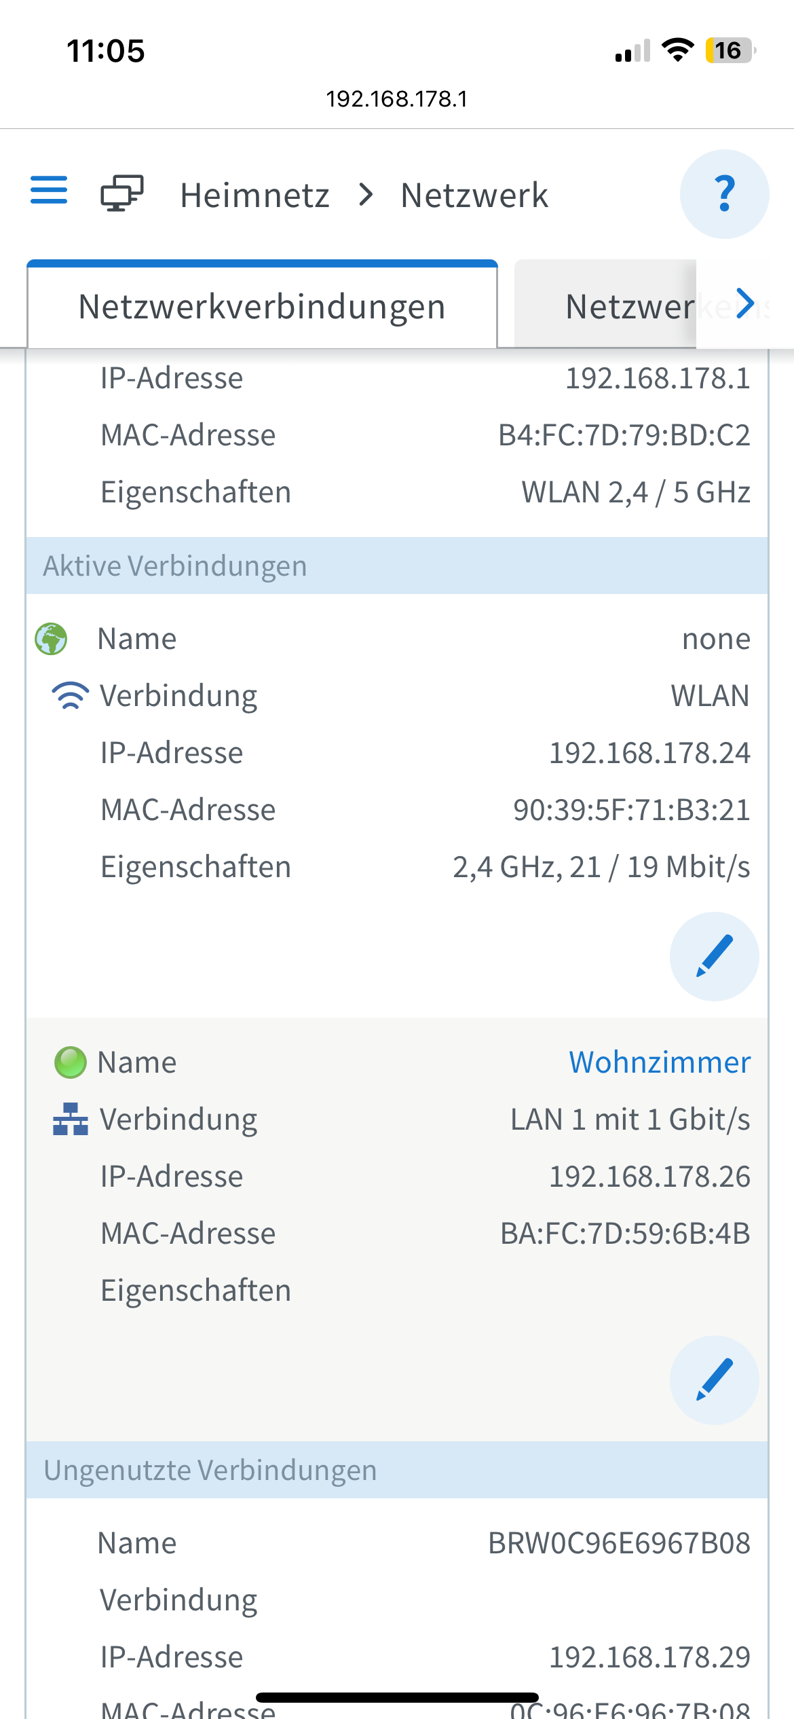
Task: Switch to the Netzwerkverbindungen tab
Action: [x=262, y=306]
